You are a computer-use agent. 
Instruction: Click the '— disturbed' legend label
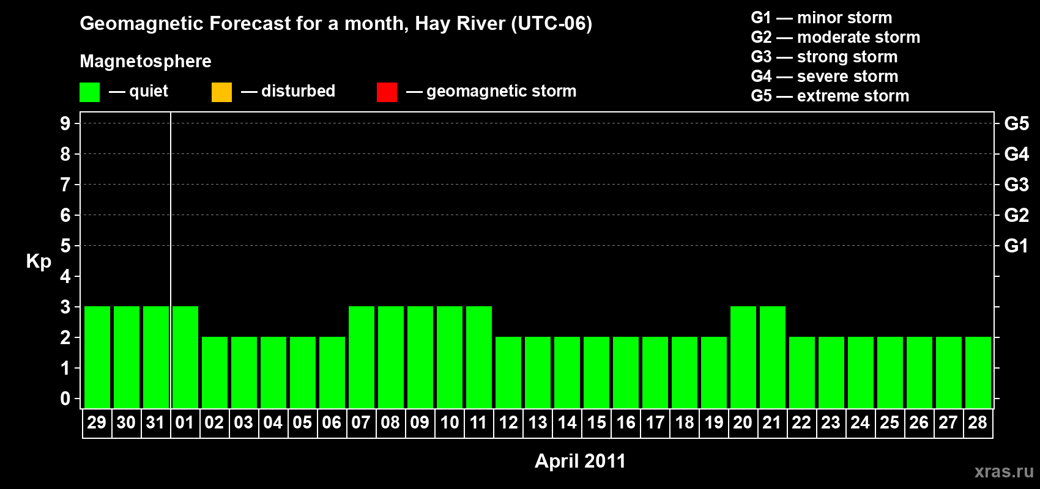(288, 91)
